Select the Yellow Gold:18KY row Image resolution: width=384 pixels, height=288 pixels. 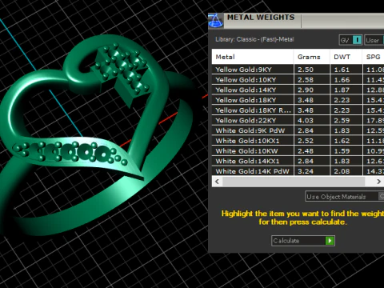click(298, 100)
